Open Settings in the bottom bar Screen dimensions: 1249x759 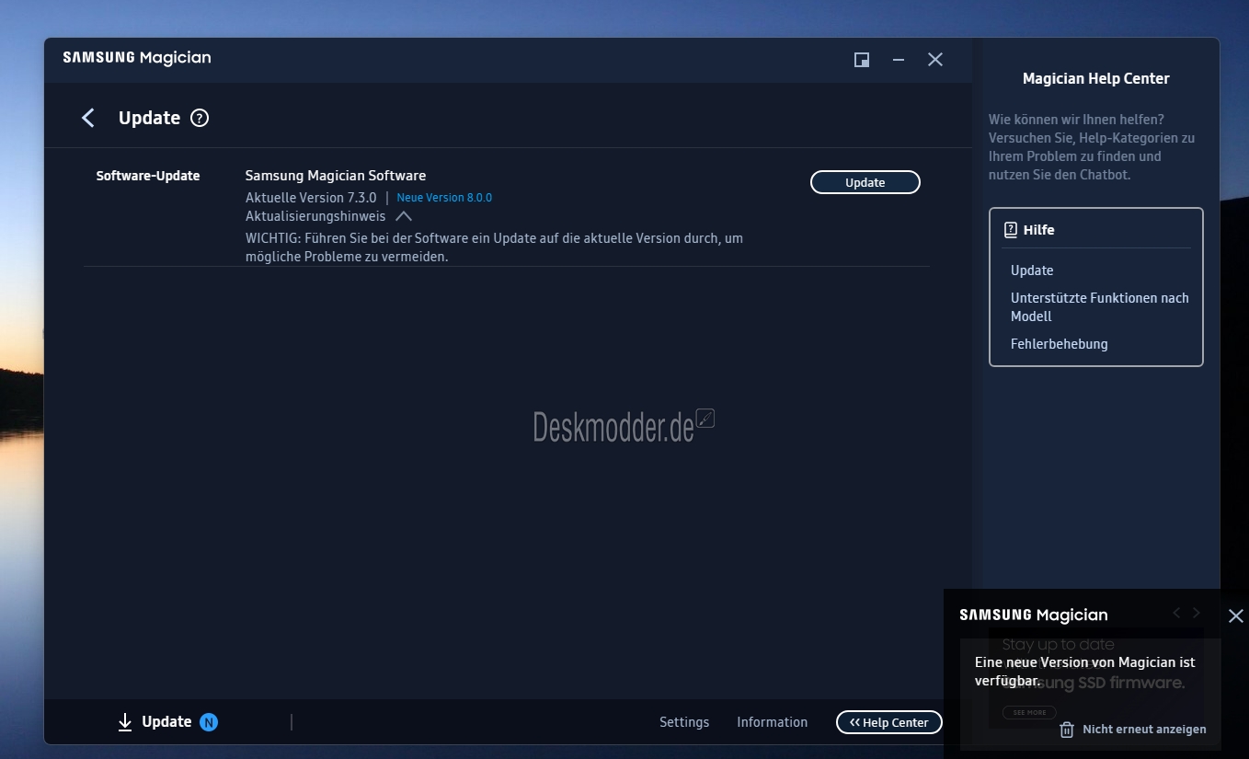click(684, 722)
